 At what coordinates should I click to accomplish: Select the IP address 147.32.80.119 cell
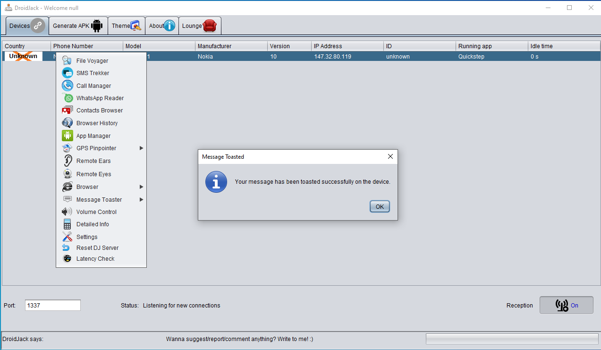[348, 56]
